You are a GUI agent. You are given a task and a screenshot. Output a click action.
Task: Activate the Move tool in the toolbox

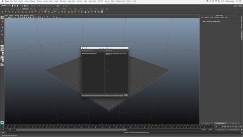pyautogui.click(x=2, y=28)
